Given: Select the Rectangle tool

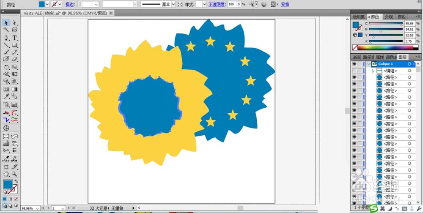Looking at the screenshot, I should [x=14, y=45].
